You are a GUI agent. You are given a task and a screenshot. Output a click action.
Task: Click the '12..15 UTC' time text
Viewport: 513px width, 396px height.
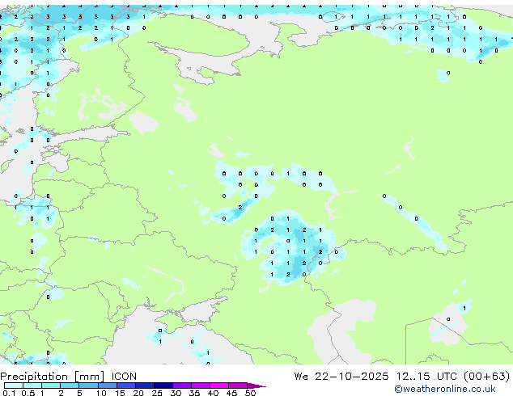(426, 377)
